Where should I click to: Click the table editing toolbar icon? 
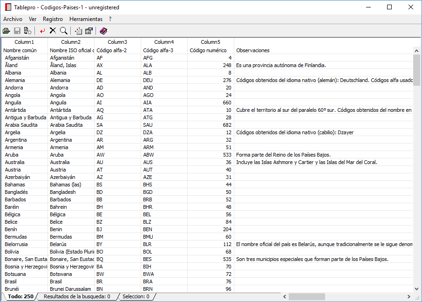tap(78, 30)
